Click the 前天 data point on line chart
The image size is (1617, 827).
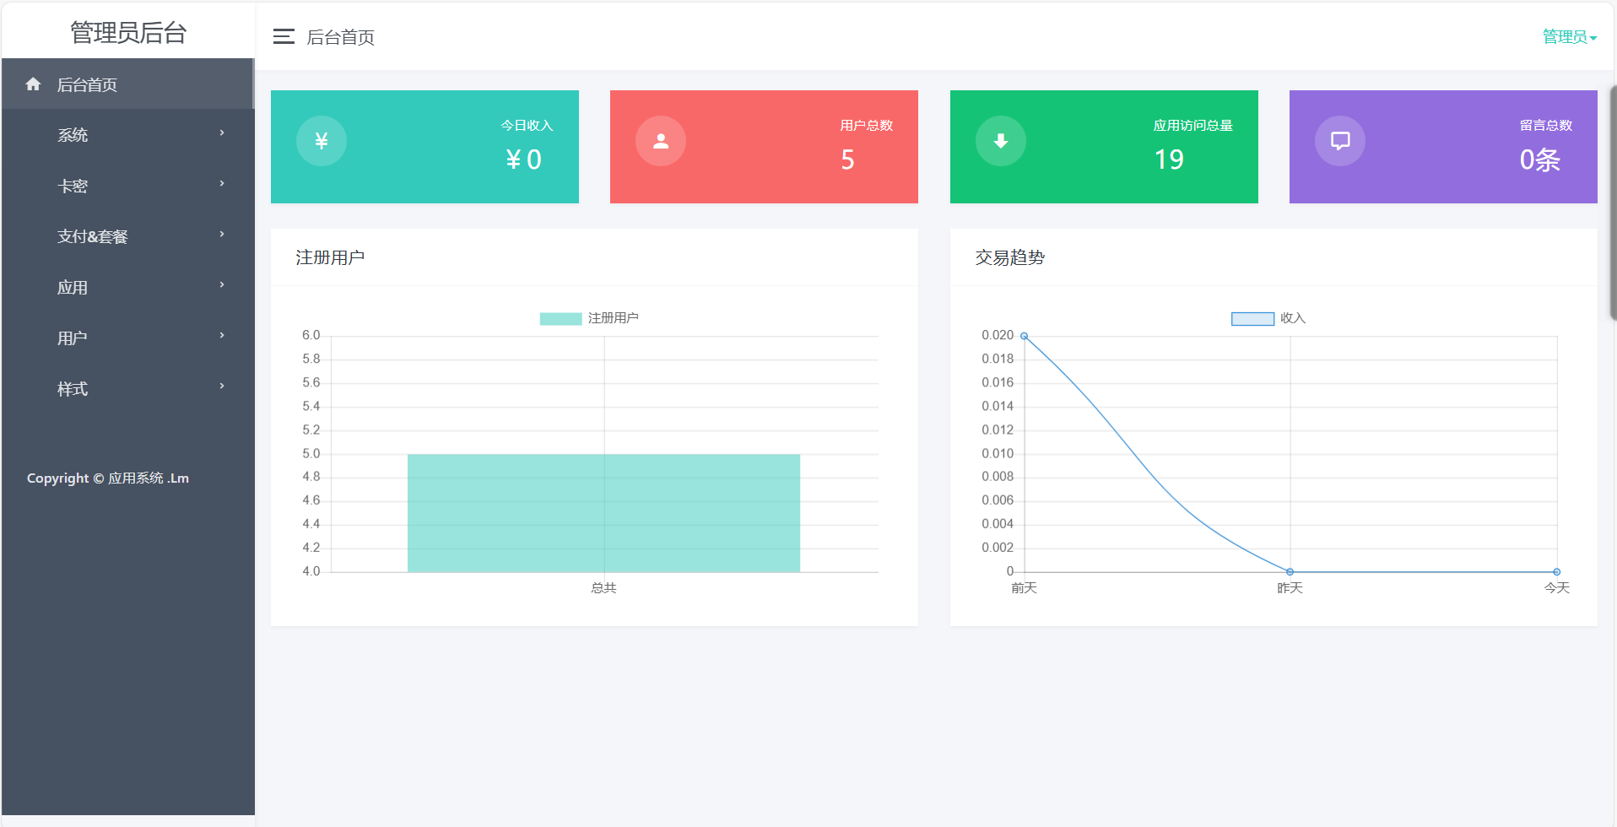tap(1025, 336)
